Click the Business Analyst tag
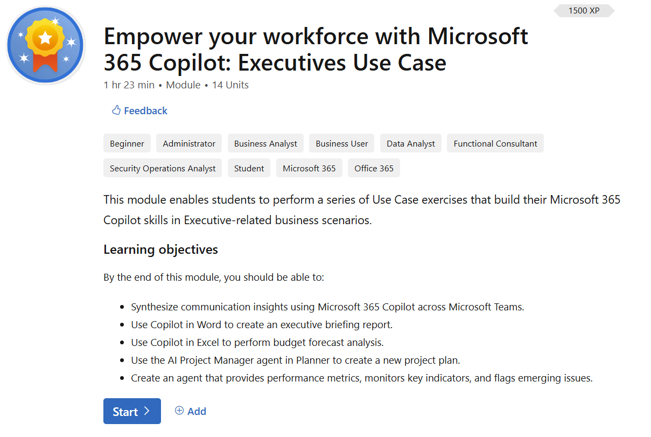The image size is (651, 437). [x=265, y=143]
